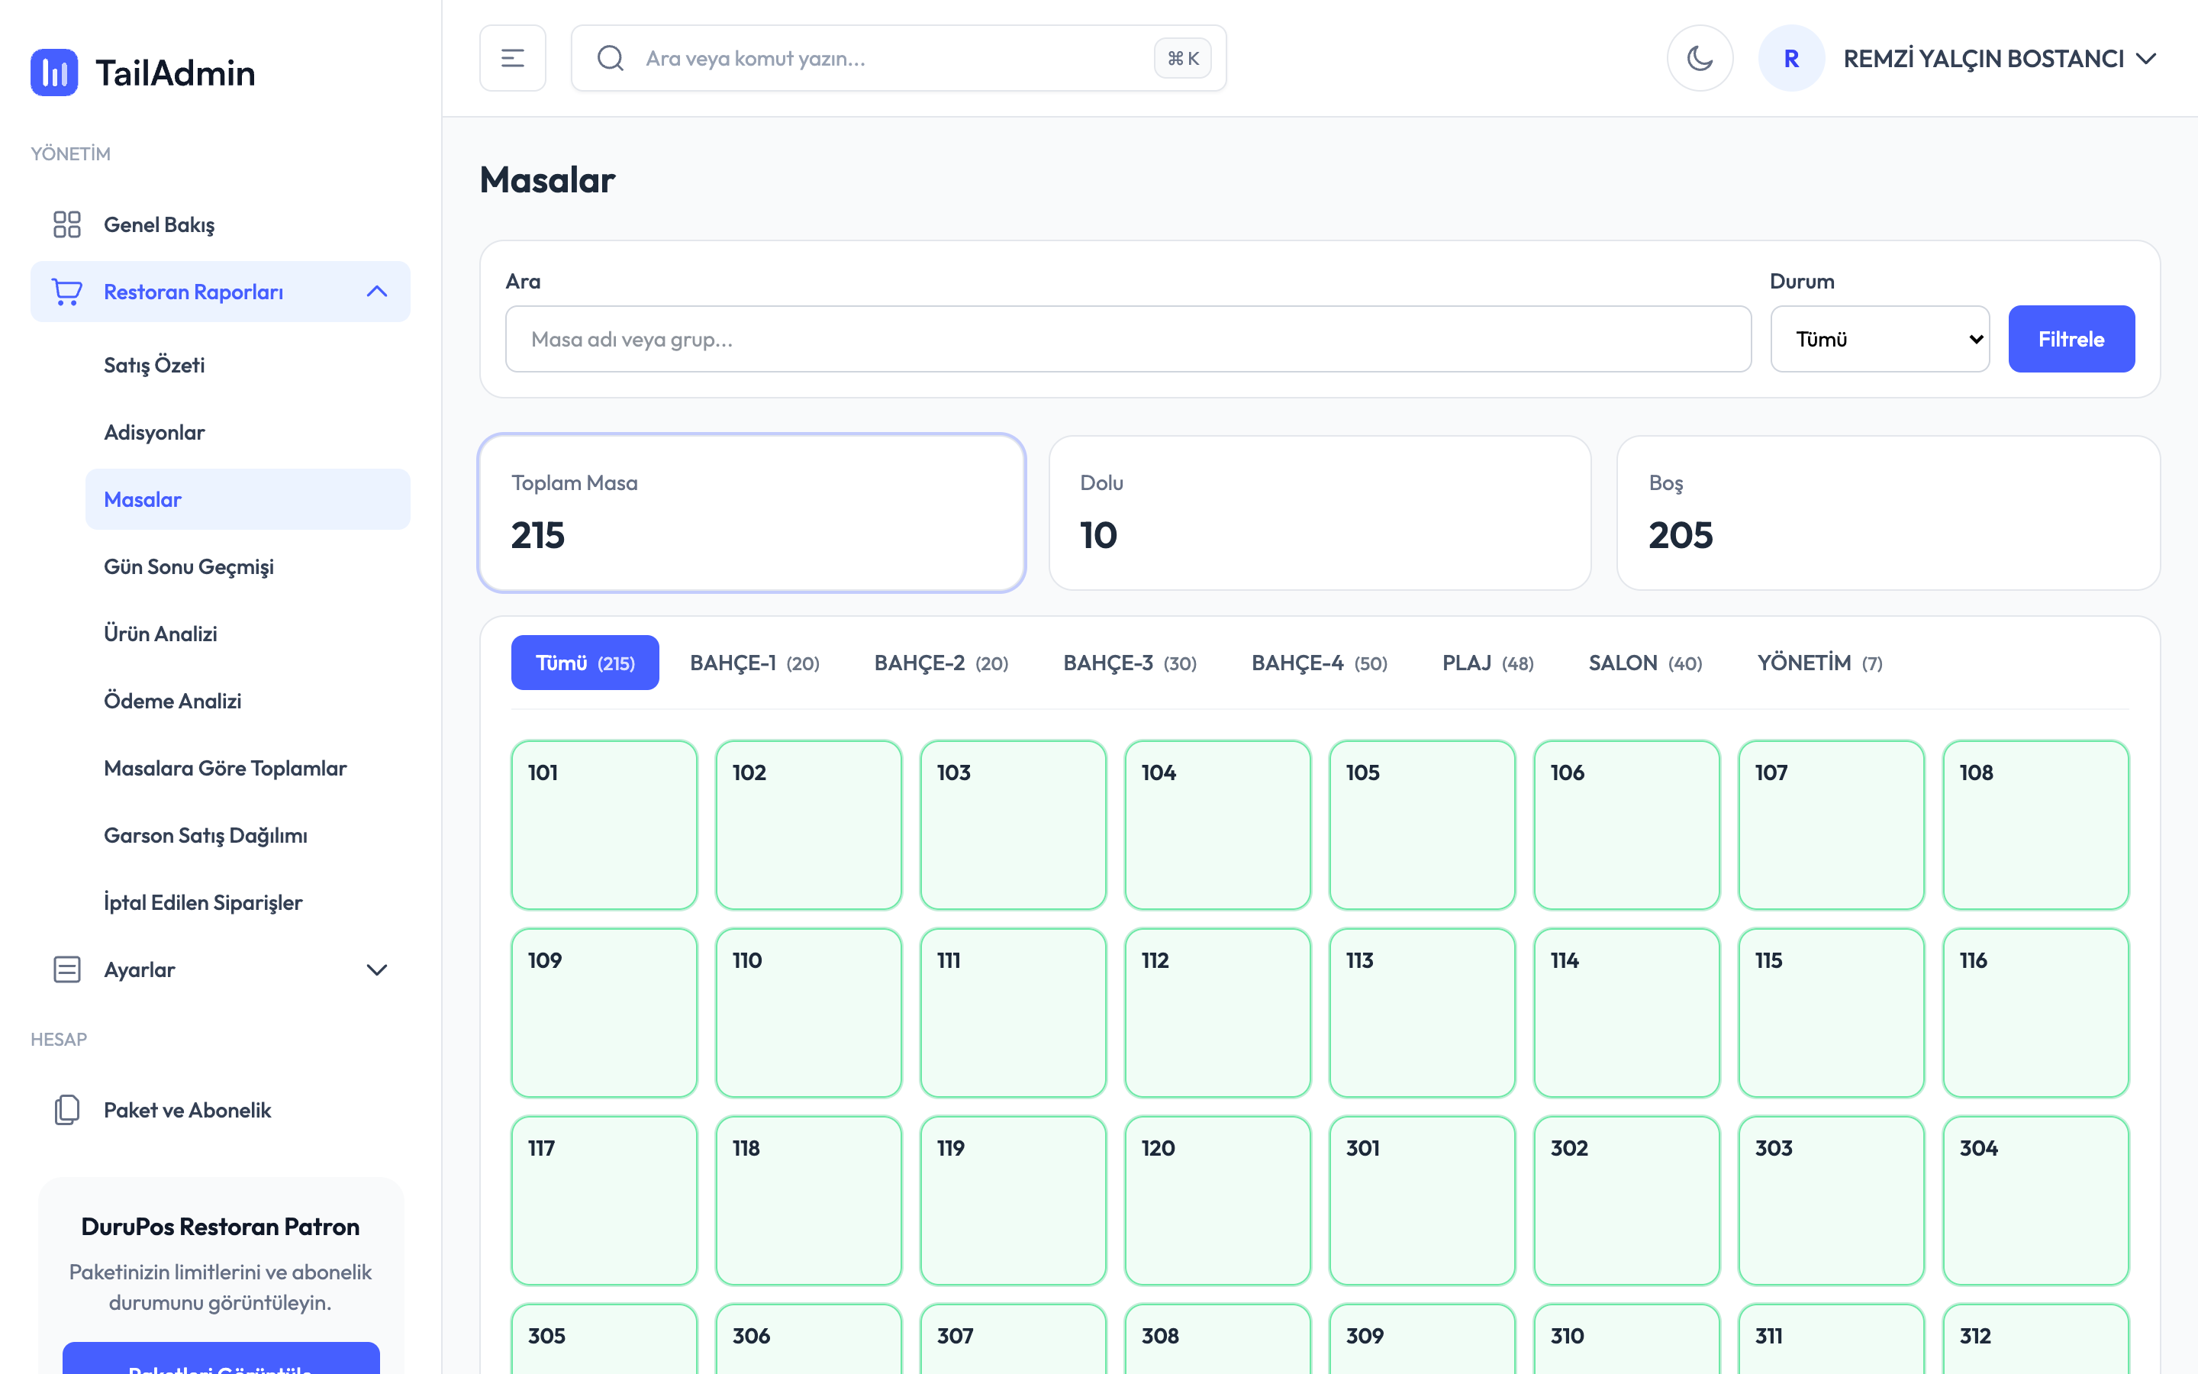This screenshot has height=1374, width=2198.
Task: Select the Tümü (215) tab
Action: [585, 663]
